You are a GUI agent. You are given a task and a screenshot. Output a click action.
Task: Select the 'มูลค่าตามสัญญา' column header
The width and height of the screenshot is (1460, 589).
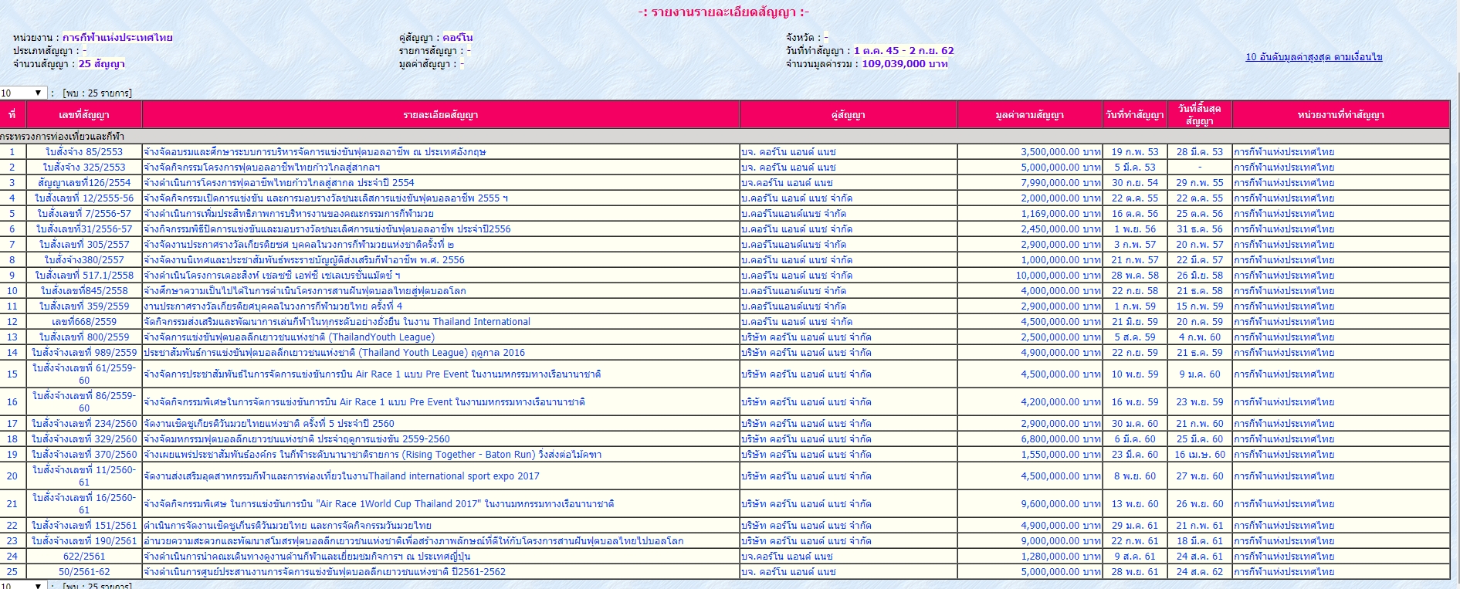1029,115
